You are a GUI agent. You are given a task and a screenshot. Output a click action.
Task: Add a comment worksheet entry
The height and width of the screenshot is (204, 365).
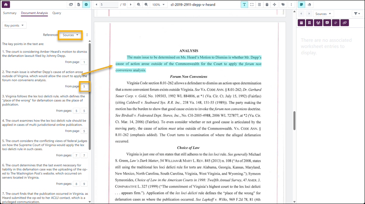coord(327,23)
